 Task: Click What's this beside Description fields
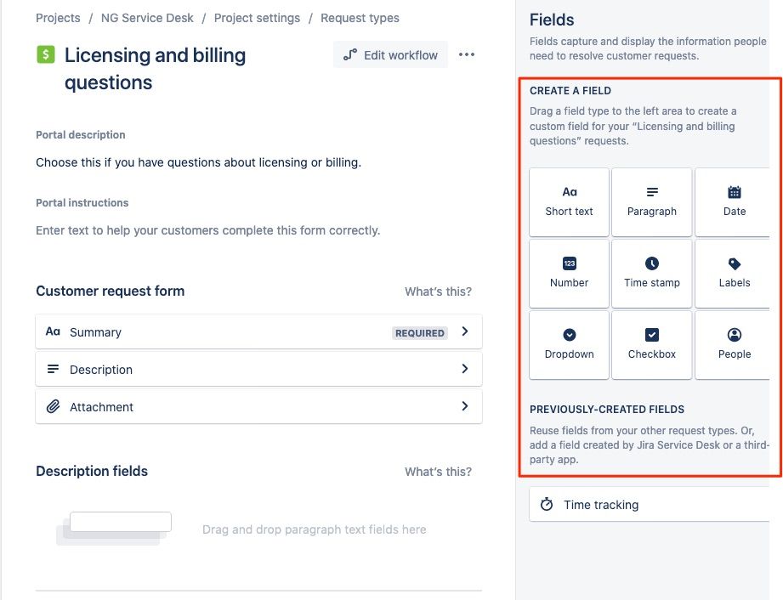[x=438, y=472]
